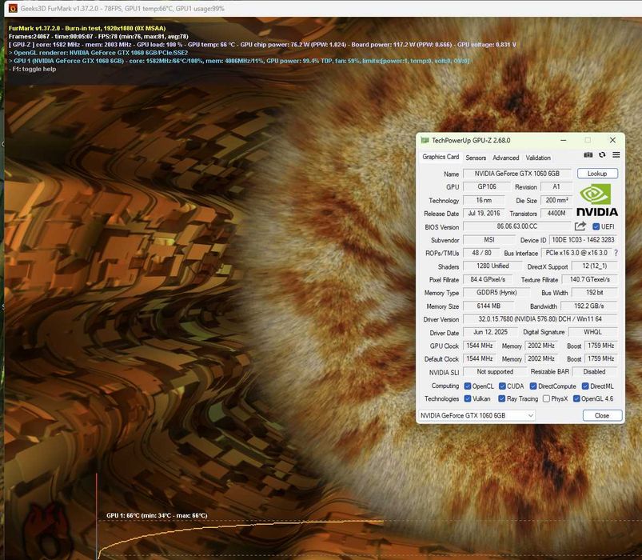The height and width of the screenshot is (560, 642).
Task: Toggle the CUDA checkbox
Action: (502, 386)
